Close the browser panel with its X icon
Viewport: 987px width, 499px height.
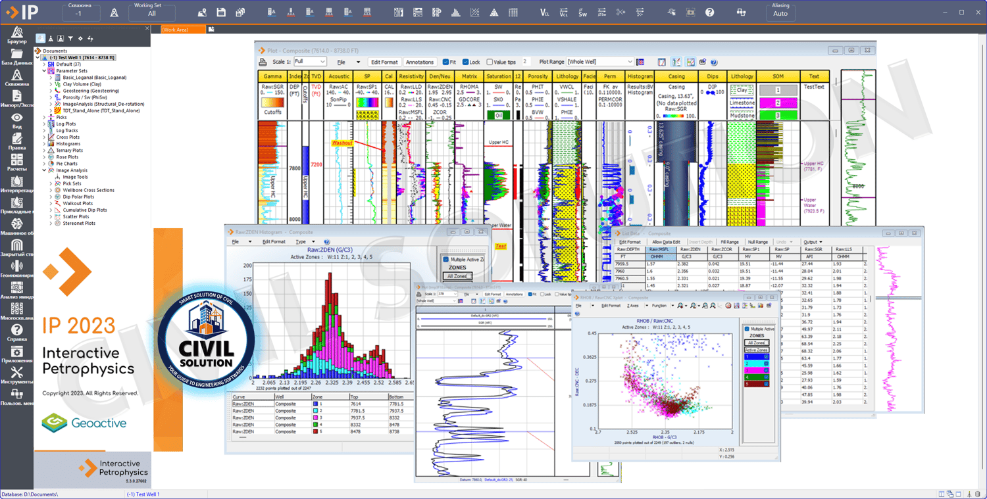[147, 28]
